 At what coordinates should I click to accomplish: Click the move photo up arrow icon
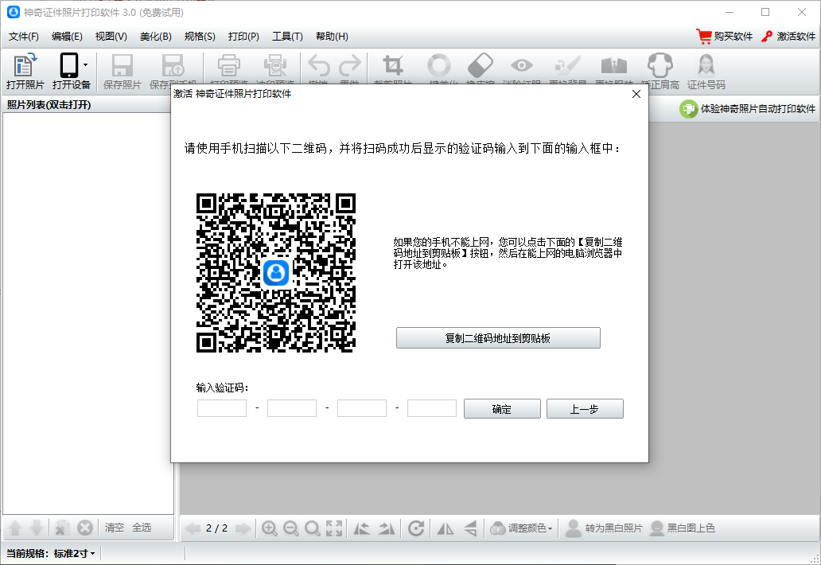point(15,528)
